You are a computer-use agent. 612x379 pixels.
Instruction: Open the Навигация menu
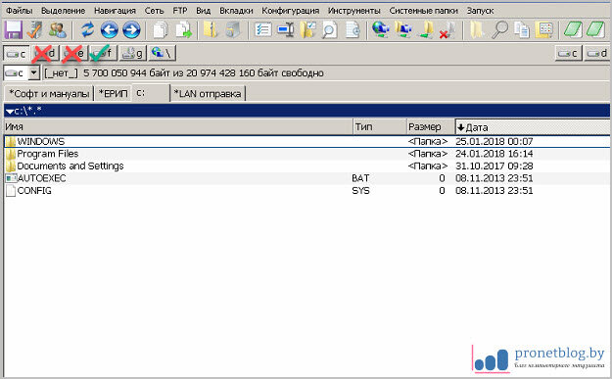tap(116, 11)
